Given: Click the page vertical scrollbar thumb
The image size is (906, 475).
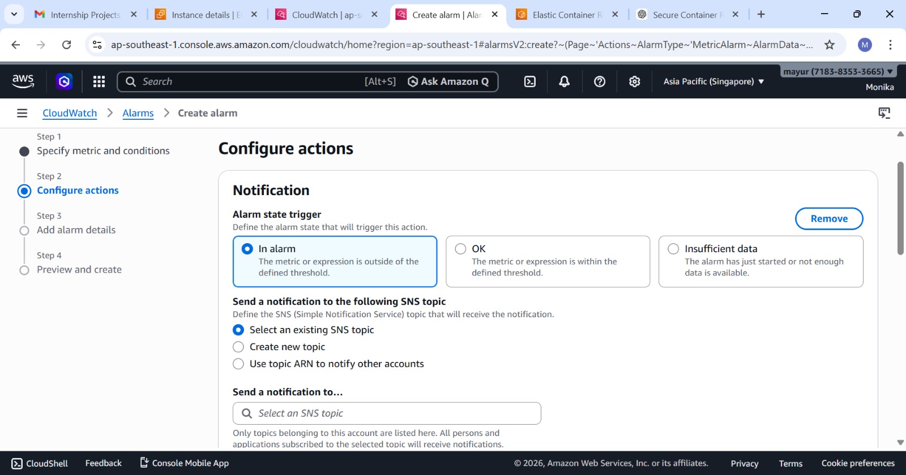Looking at the screenshot, I should 900,208.
